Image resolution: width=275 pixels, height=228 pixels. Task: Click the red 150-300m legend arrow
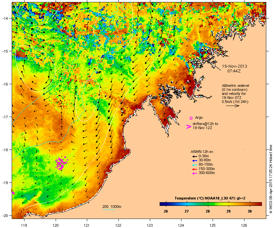coord(195,169)
